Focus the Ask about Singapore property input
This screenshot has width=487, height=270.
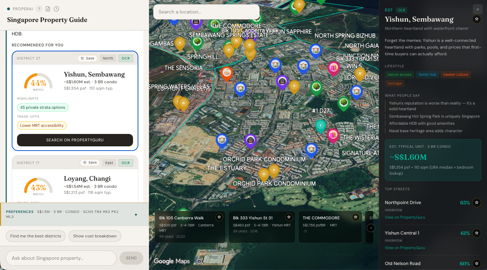tap(61, 258)
